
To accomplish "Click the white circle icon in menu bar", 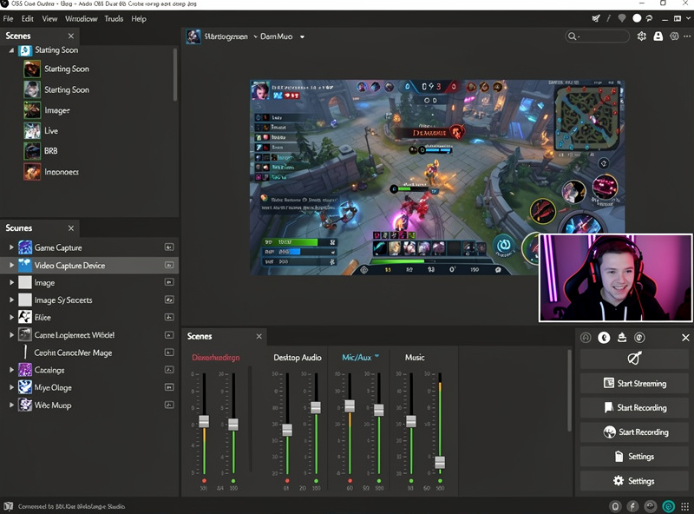I will (x=637, y=18).
